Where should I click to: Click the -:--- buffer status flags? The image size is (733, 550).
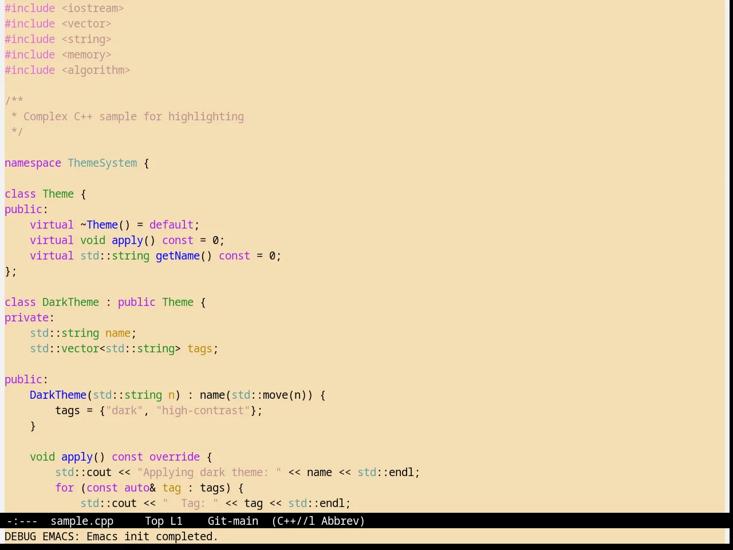[22, 521]
